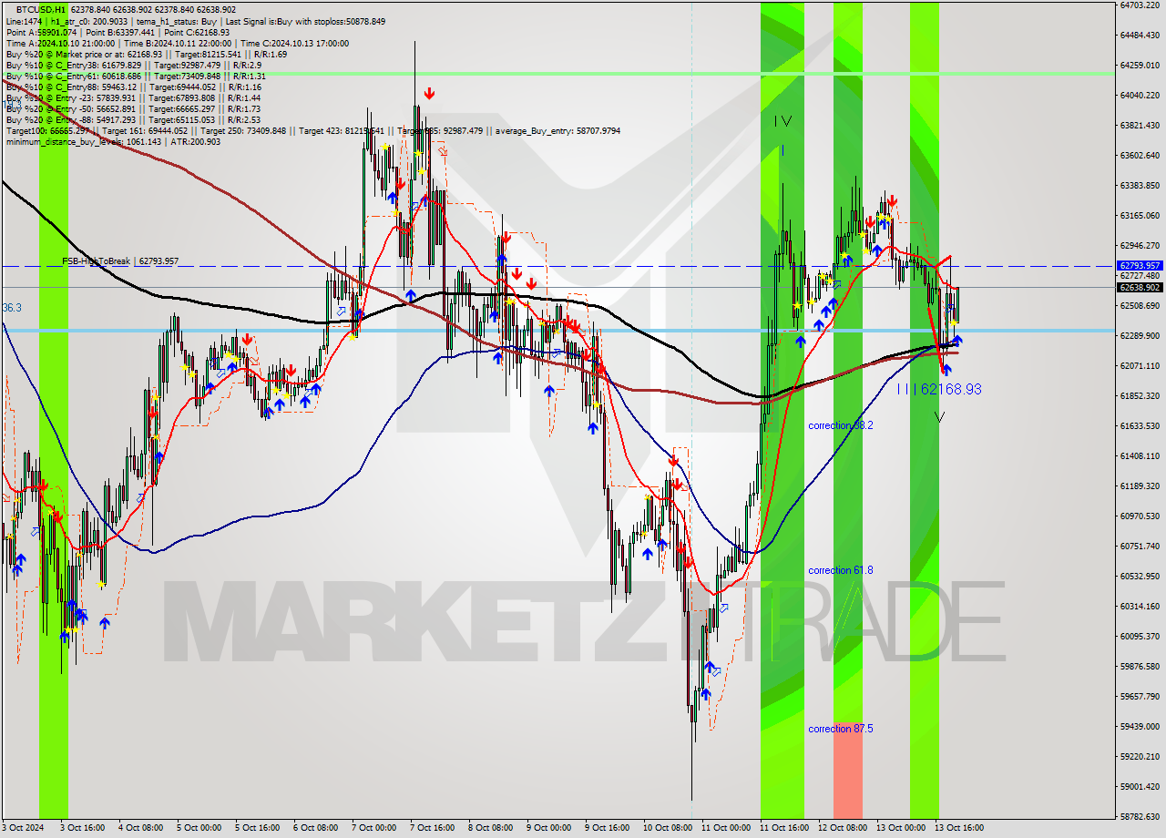Click the '5 Oct 16:00' time label
The image size is (1166, 838).
point(257,828)
